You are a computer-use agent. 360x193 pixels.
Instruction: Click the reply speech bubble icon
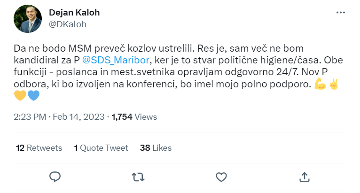tap(55, 177)
